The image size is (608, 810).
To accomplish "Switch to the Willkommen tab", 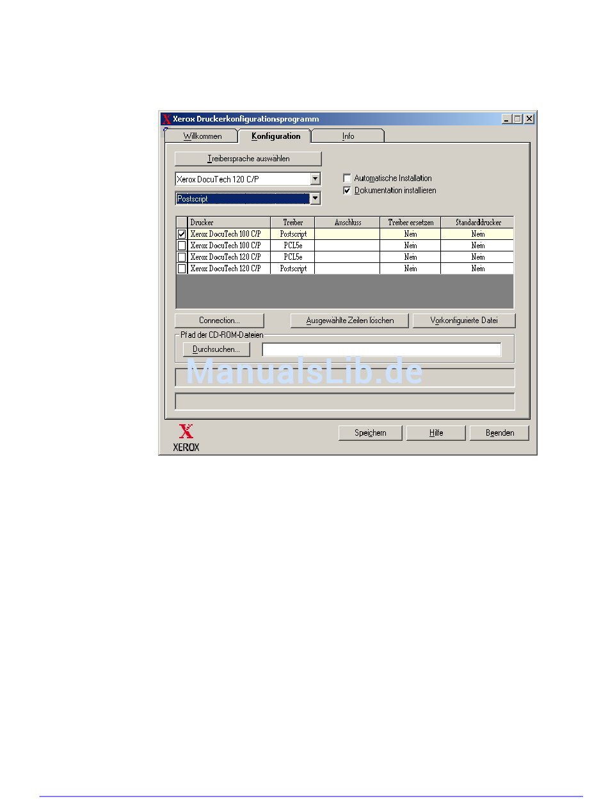I will coord(202,136).
